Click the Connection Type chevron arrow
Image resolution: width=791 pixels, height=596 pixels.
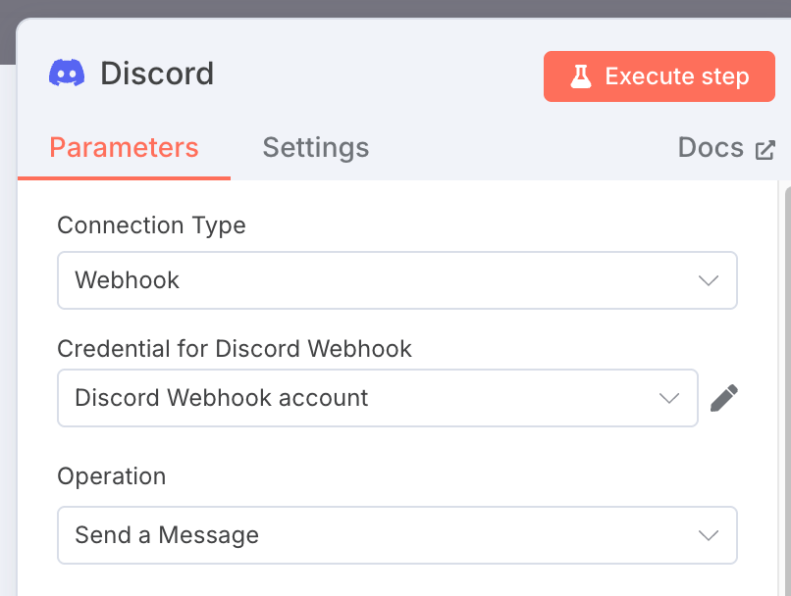pos(709,280)
